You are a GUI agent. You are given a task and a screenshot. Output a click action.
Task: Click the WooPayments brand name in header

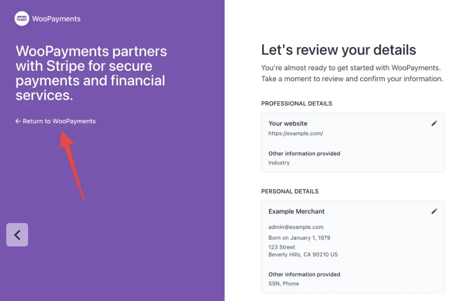56,19
